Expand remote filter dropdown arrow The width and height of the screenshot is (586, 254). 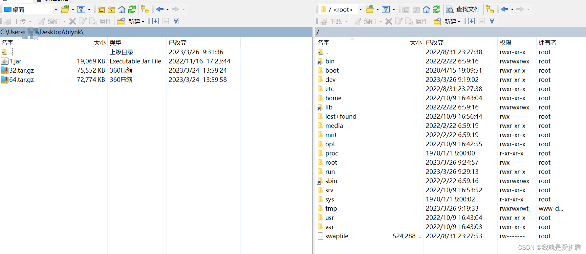pyautogui.click(x=394, y=10)
